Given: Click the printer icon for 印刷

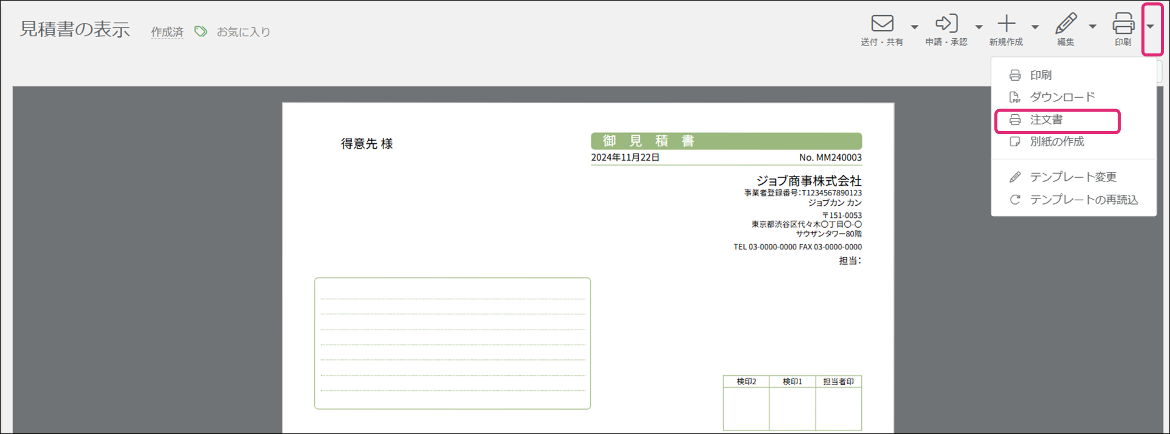Looking at the screenshot, I should pos(1123,24).
